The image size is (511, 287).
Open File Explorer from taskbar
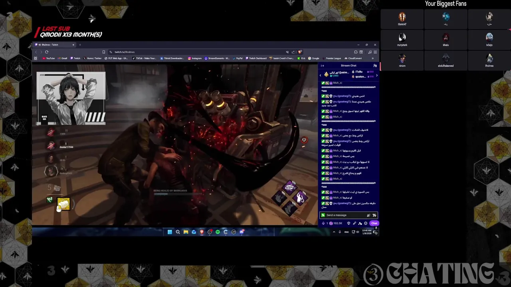pyautogui.click(x=186, y=232)
